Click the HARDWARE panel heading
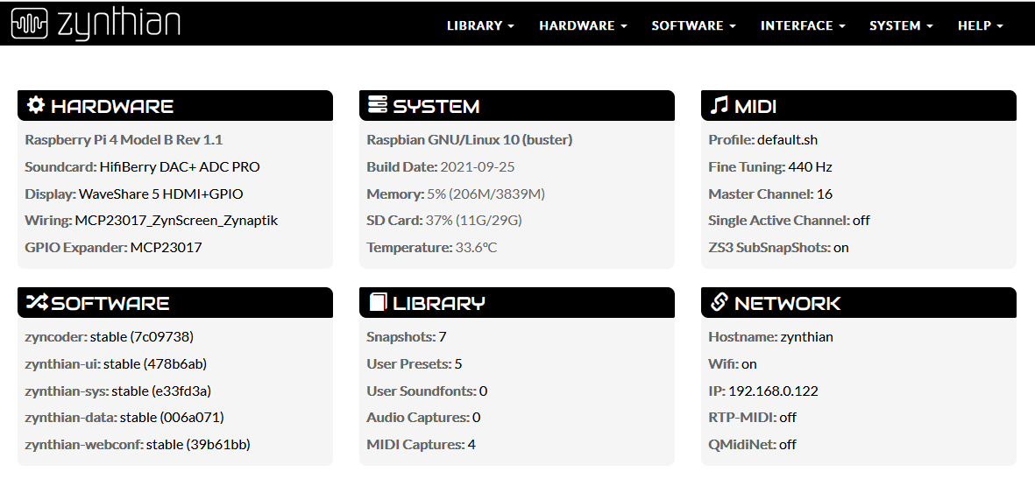Screen dimensions: 1035x486 pyautogui.click(x=112, y=105)
